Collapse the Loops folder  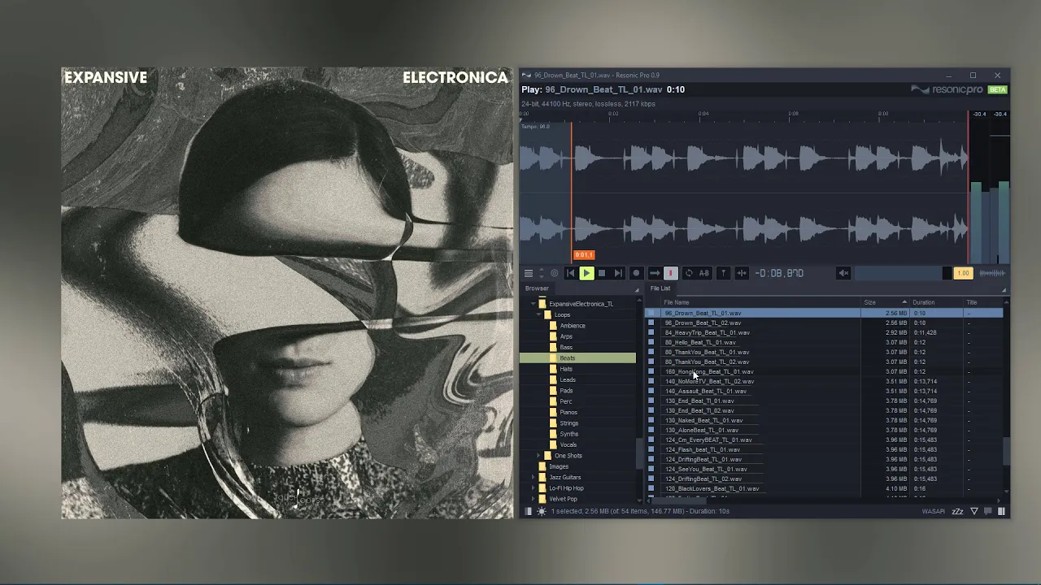point(538,314)
